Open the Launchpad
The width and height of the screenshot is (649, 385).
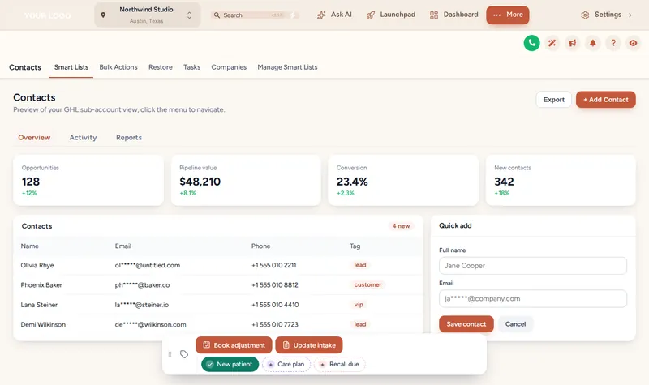click(x=391, y=15)
